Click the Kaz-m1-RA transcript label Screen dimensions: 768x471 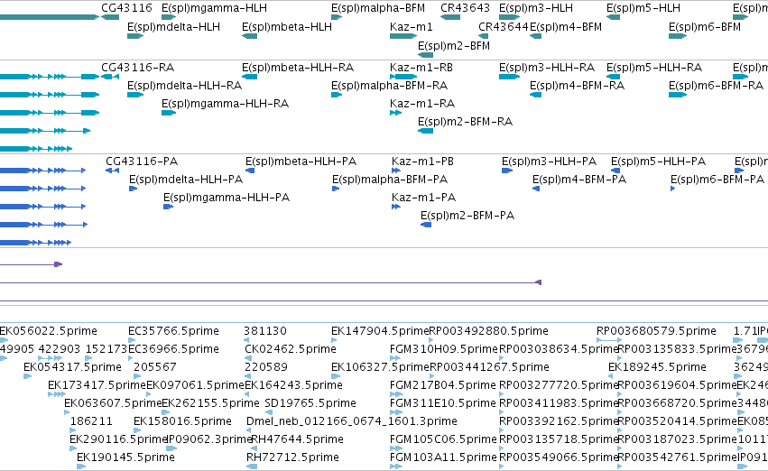click(422, 104)
